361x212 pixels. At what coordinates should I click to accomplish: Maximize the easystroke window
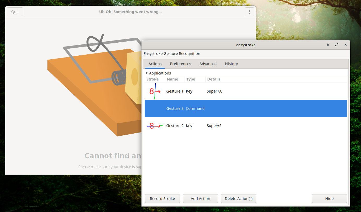pos(337,45)
